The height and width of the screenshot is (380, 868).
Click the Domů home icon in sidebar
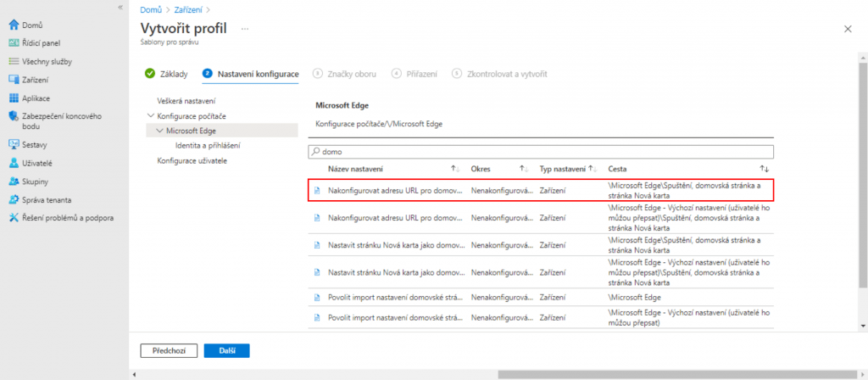(x=14, y=25)
